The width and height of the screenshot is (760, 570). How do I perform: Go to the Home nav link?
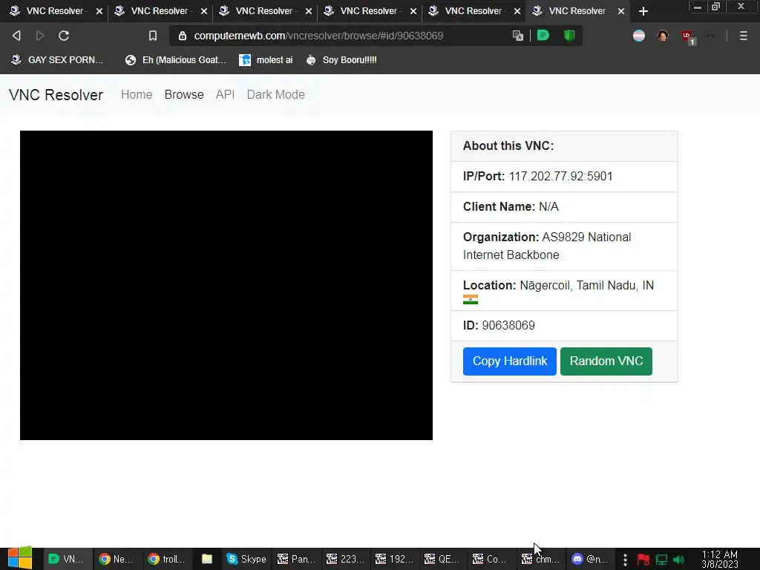pyautogui.click(x=137, y=94)
